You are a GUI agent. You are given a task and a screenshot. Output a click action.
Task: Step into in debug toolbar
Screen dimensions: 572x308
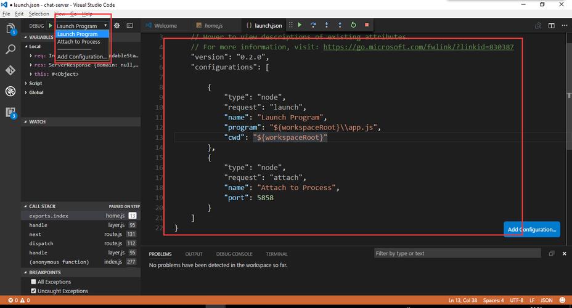(x=327, y=25)
